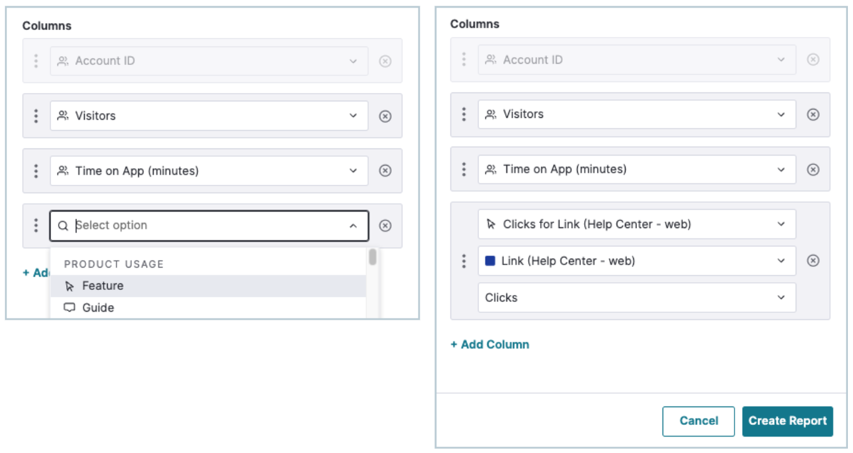
Task: Grab drag handle of Account ID row, right panel
Action: [464, 59]
